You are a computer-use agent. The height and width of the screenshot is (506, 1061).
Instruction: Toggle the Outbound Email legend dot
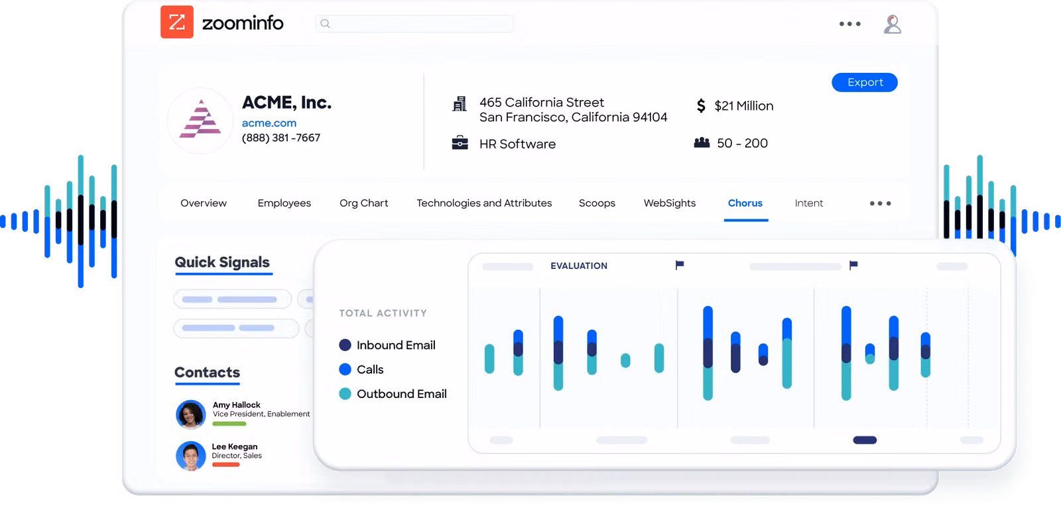tap(345, 394)
